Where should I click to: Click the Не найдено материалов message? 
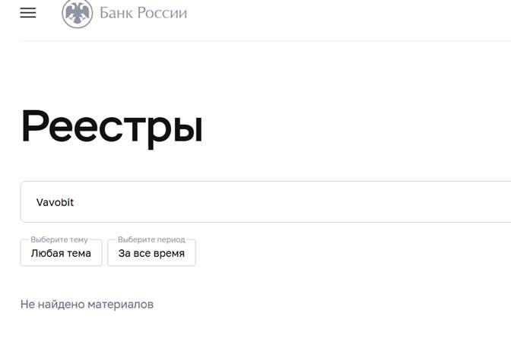(x=87, y=304)
